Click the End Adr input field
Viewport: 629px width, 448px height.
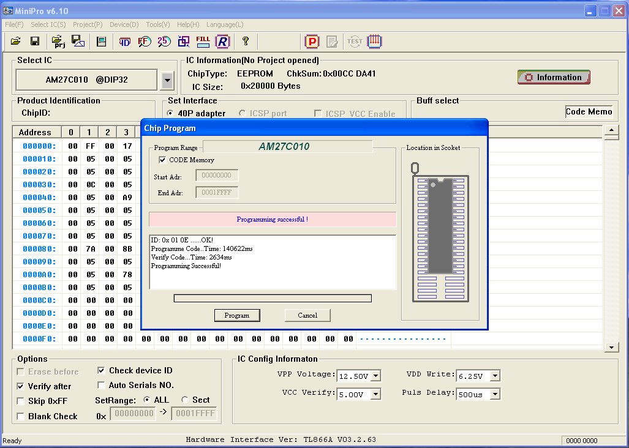click(217, 192)
